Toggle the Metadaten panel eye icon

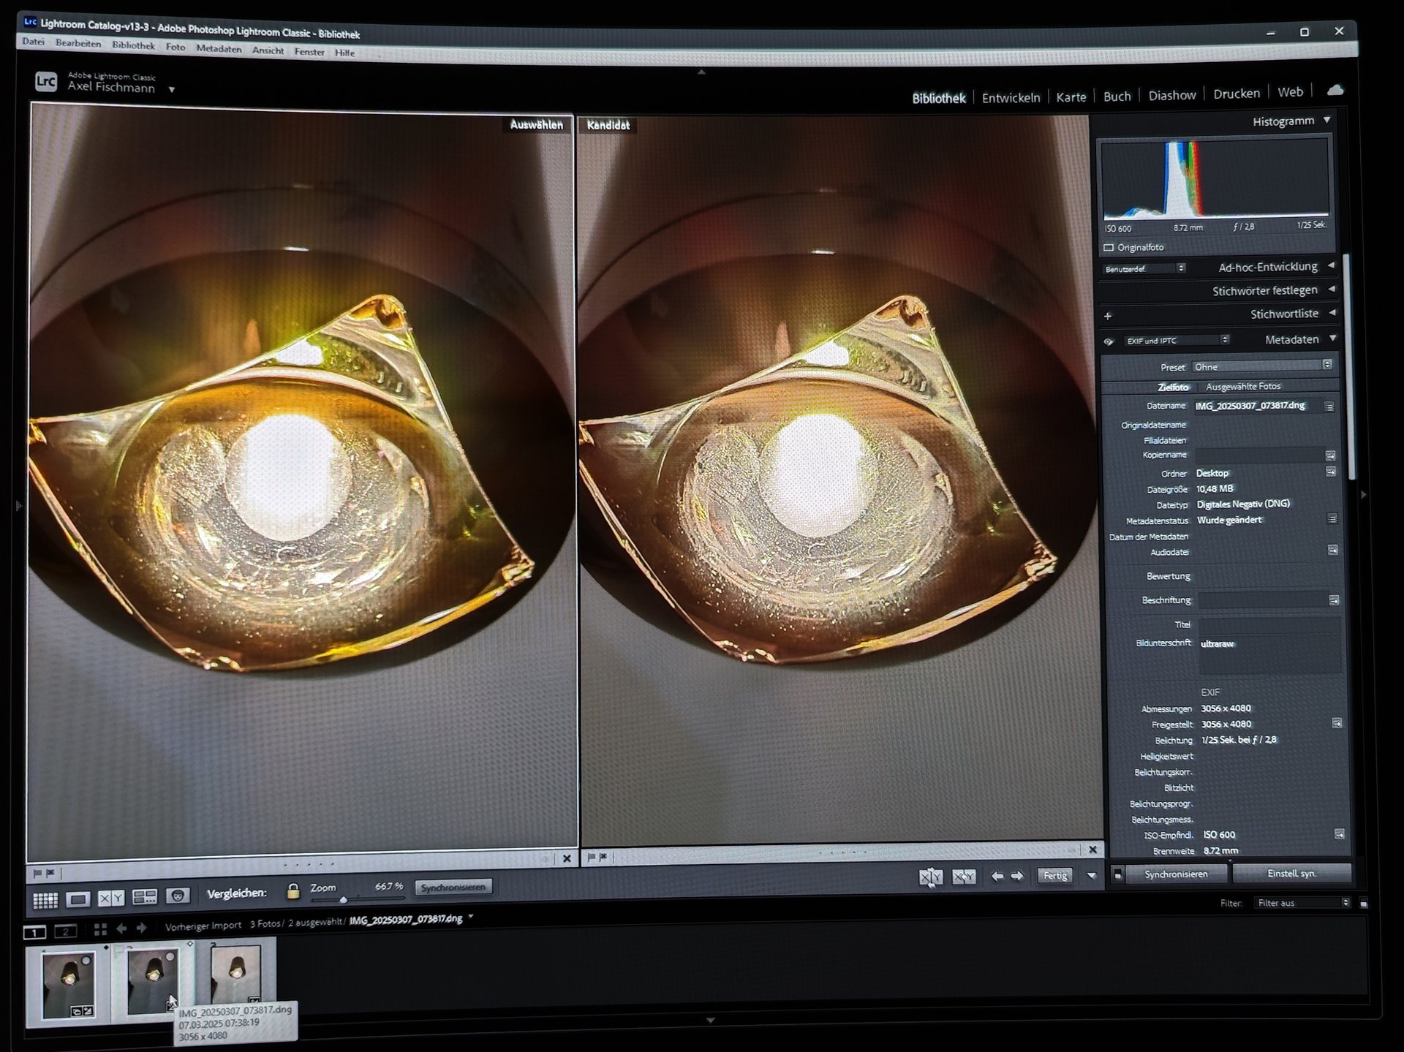click(1109, 341)
